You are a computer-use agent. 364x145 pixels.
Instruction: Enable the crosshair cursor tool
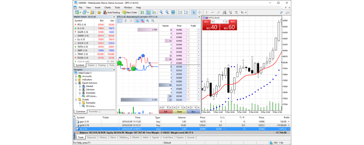tap(200, 12)
